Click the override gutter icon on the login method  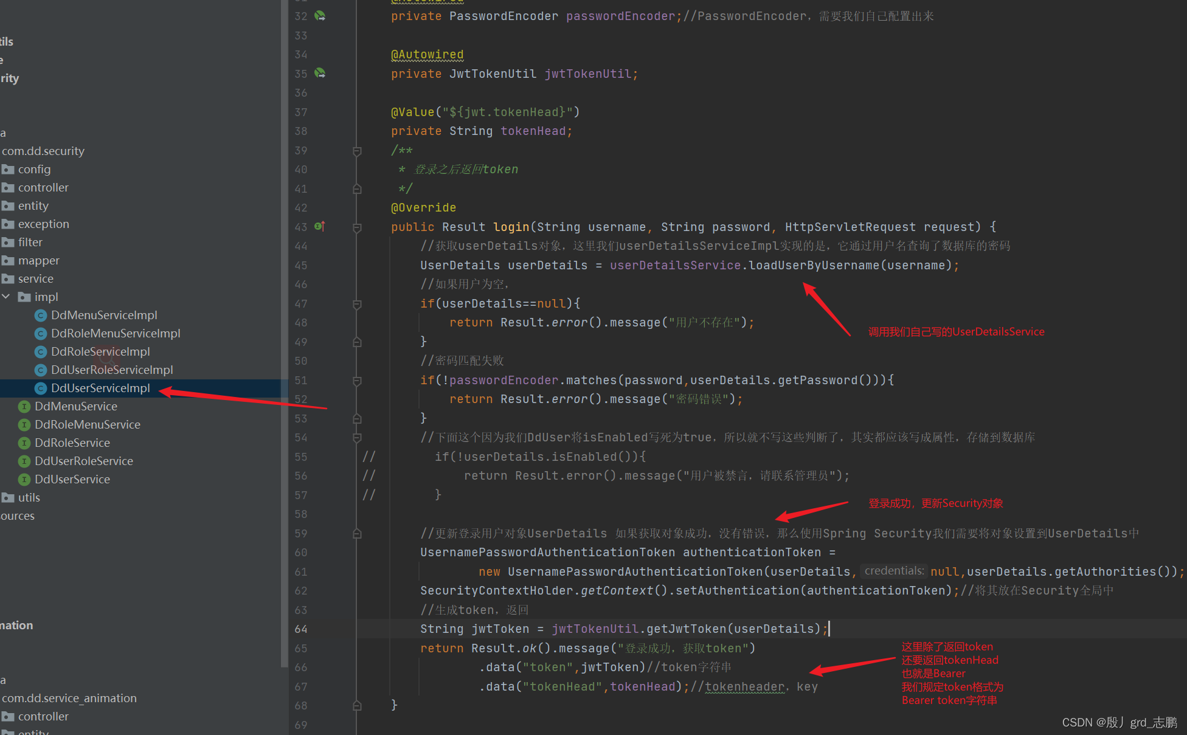tap(320, 226)
